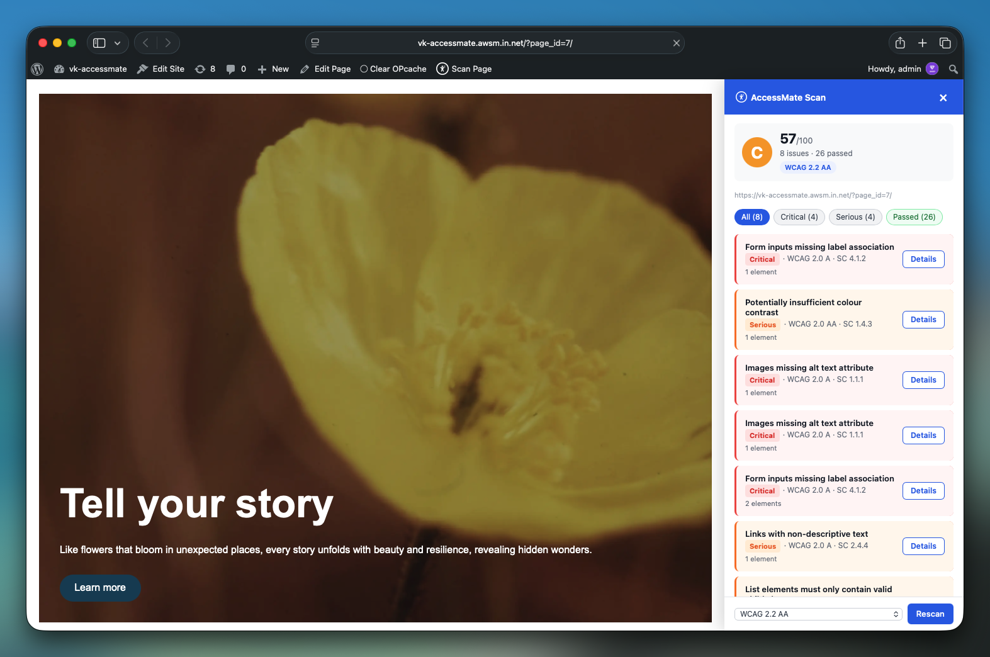Open a new Safari tab with plus icon

[x=923, y=43]
